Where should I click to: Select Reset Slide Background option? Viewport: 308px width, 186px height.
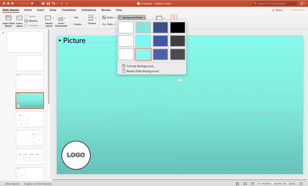coord(143,71)
